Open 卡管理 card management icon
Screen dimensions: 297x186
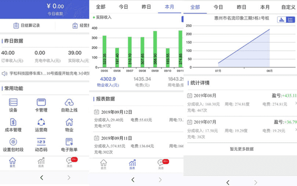[x=41, y=102]
